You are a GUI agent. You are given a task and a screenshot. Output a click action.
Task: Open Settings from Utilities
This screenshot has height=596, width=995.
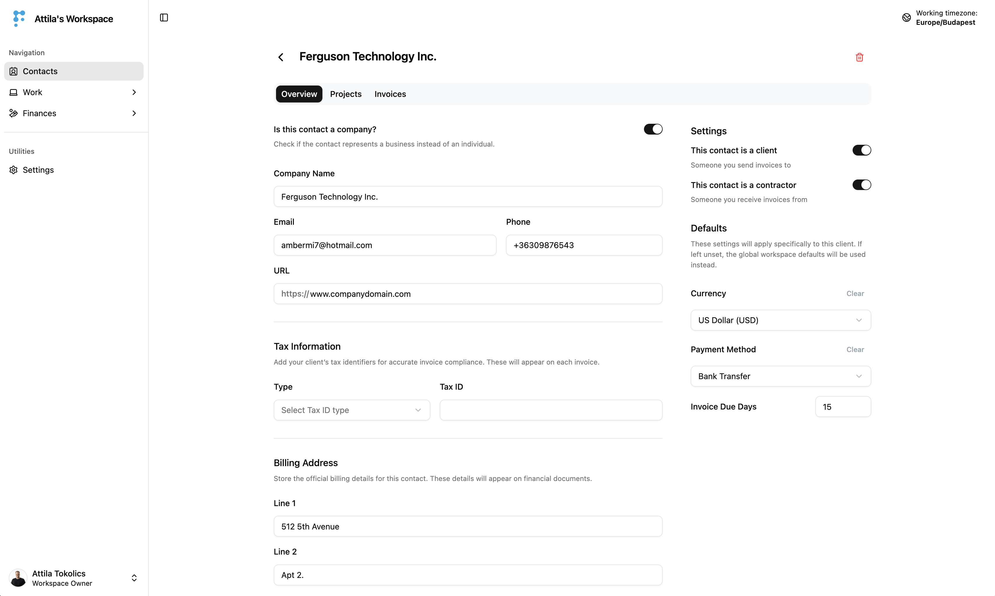point(39,170)
